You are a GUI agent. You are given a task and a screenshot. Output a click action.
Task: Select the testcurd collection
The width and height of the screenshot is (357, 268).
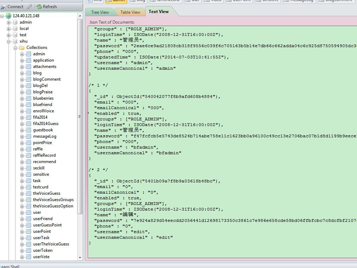41,187
